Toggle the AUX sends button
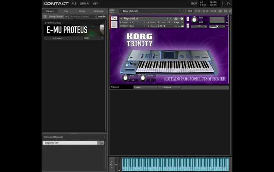The height and width of the screenshot is (172, 274). [225, 11]
